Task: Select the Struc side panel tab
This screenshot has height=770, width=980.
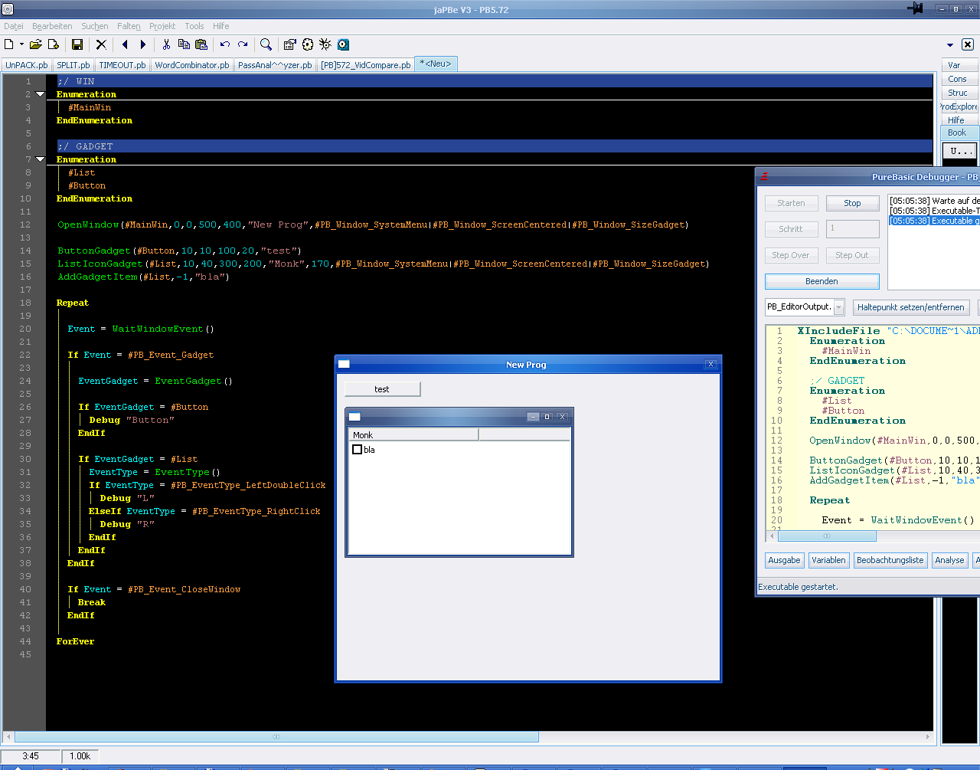Action: 960,93
